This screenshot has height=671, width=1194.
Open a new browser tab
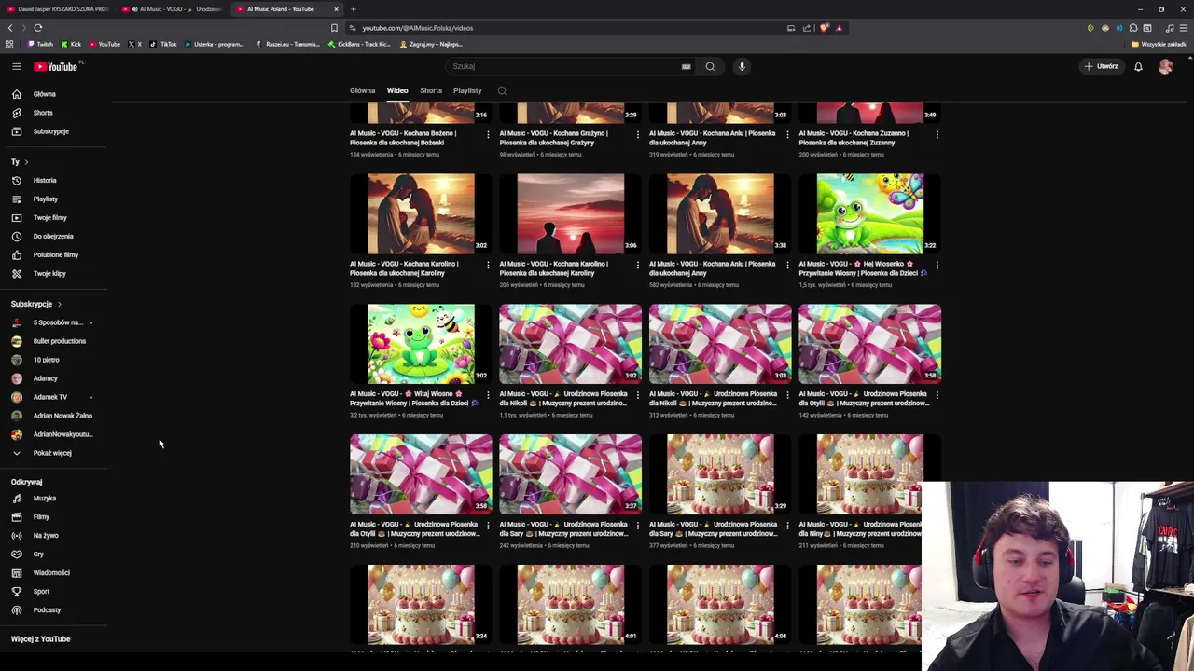pyautogui.click(x=353, y=9)
